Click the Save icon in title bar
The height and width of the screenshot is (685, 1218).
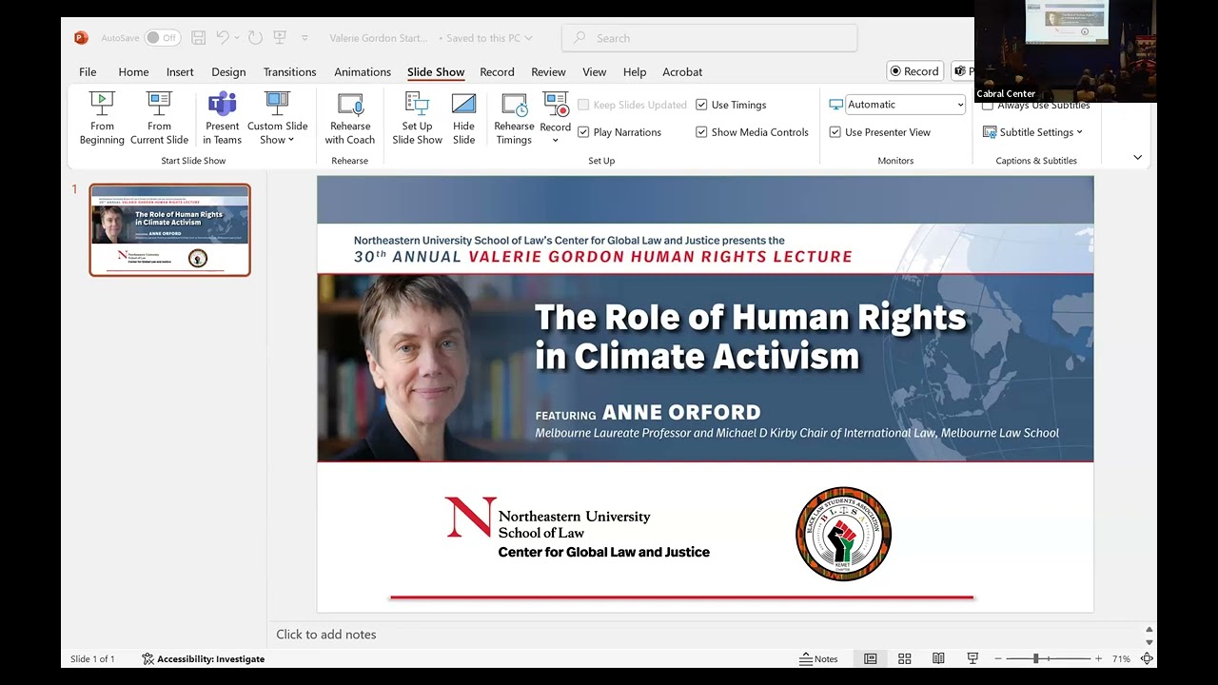tap(198, 38)
